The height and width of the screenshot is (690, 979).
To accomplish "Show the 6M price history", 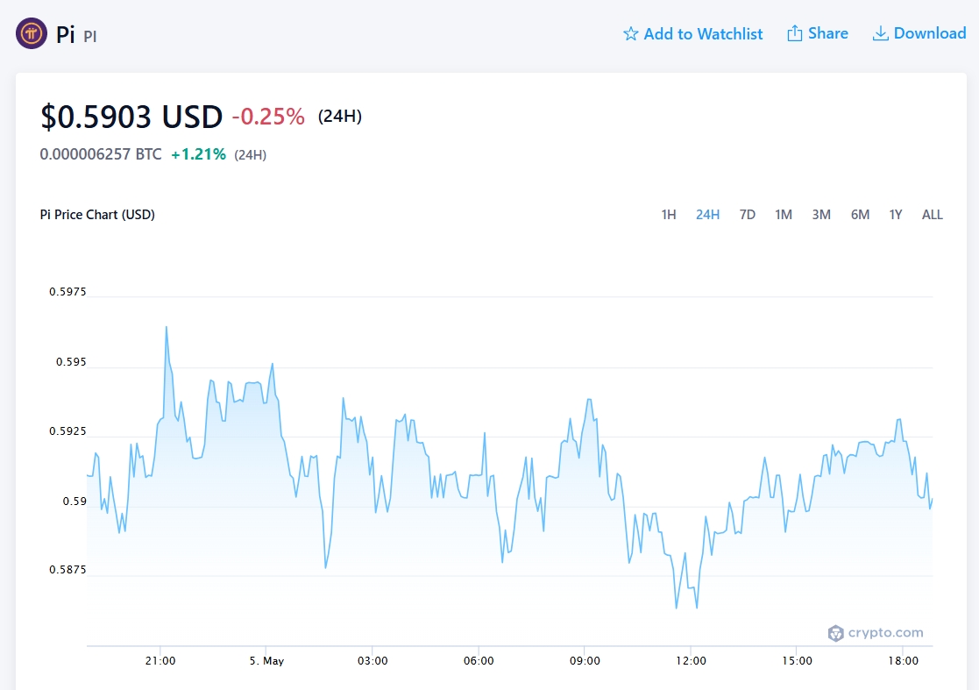I will click(860, 215).
